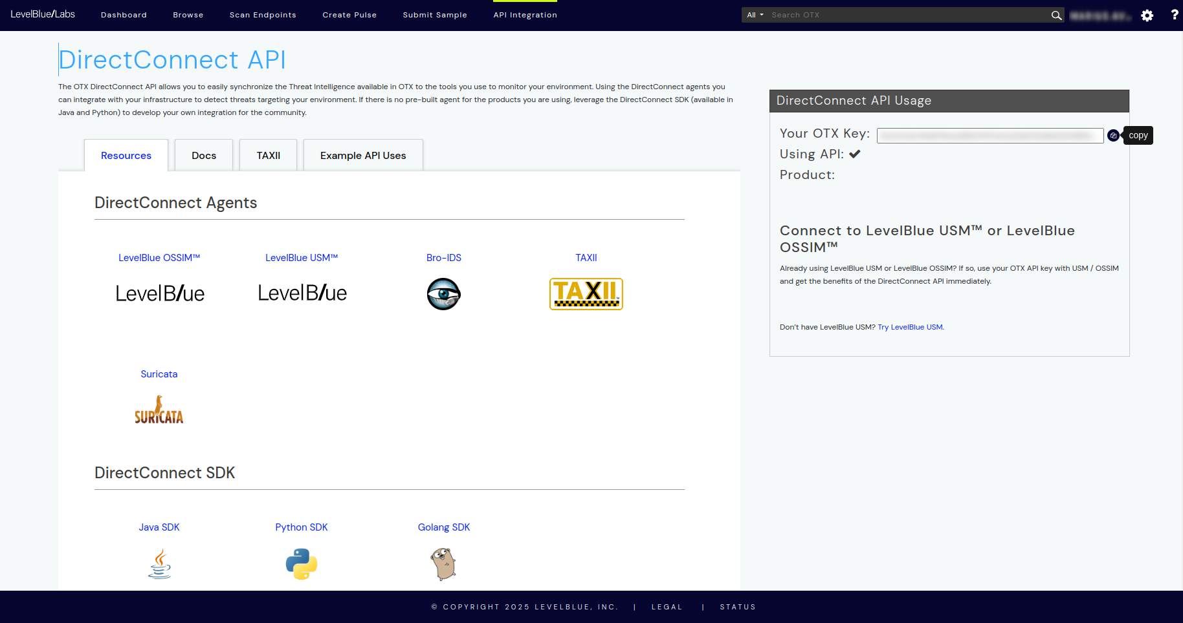Open the LevelBlue OSSIM™ link
Viewport: 1183px width, 623px height.
[159, 258]
